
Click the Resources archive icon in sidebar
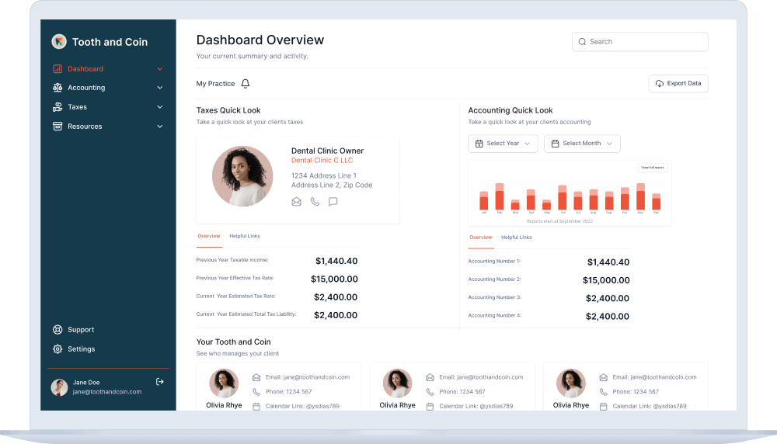57,127
